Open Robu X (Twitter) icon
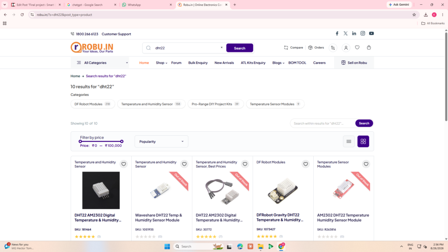The height and width of the screenshot is (252, 448). pyautogui.click(x=346, y=33)
